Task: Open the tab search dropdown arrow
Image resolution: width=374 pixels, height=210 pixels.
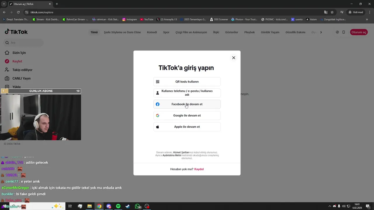Action: [x=4, y=4]
